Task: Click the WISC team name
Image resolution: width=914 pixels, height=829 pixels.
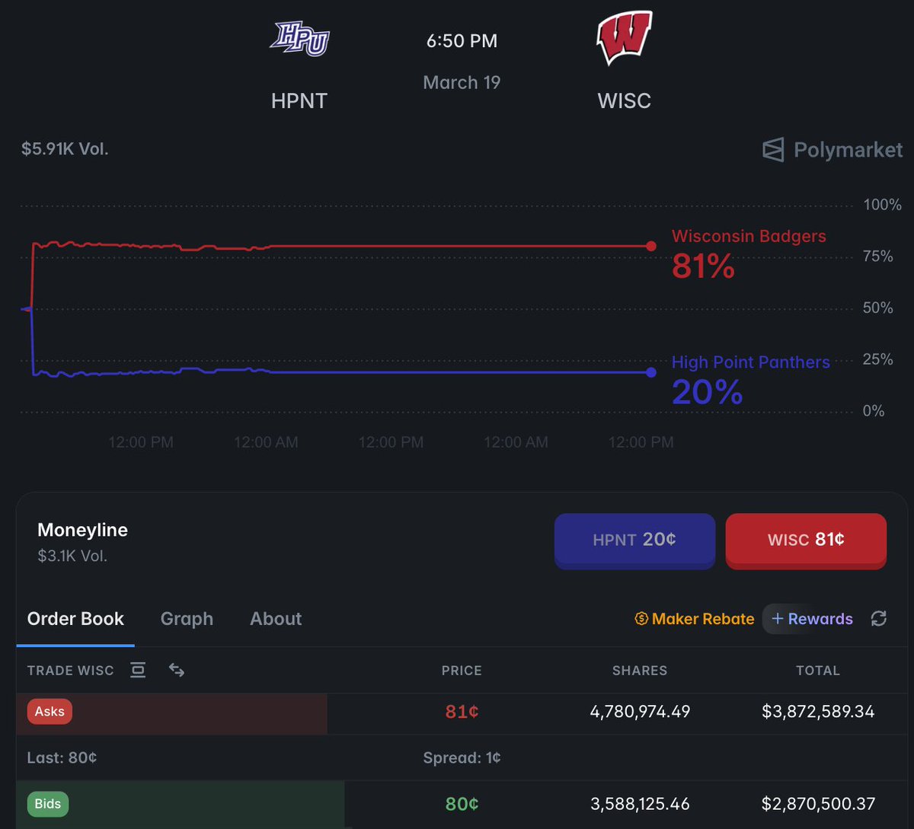Action: point(625,100)
